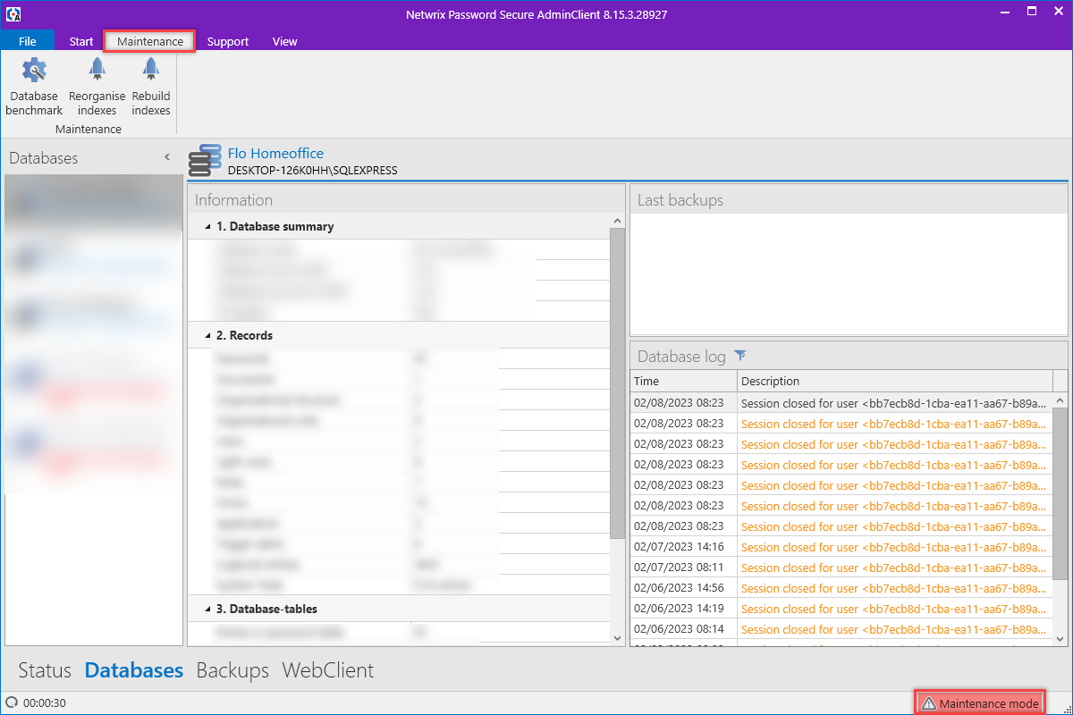Click Reorganise indexes in the ribbon

click(97, 87)
